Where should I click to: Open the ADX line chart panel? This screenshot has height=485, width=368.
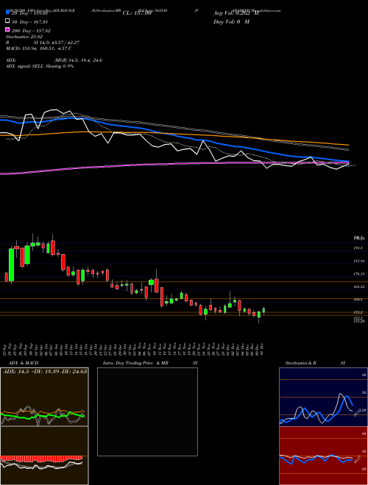point(44,397)
